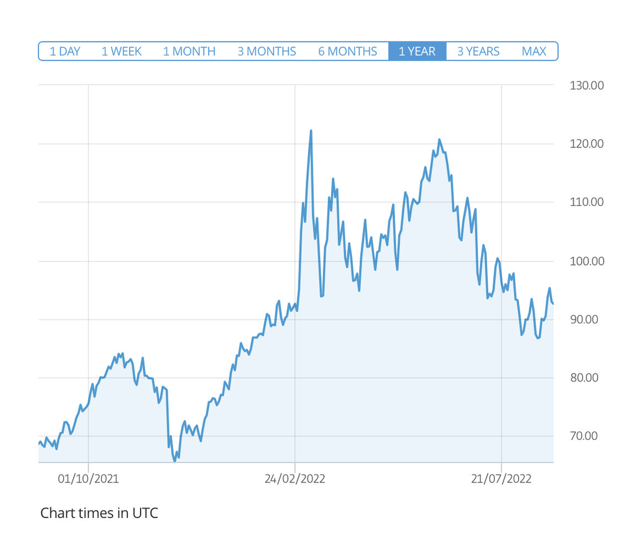Click the 01/10/2021 date axis label

(x=88, y=479)
